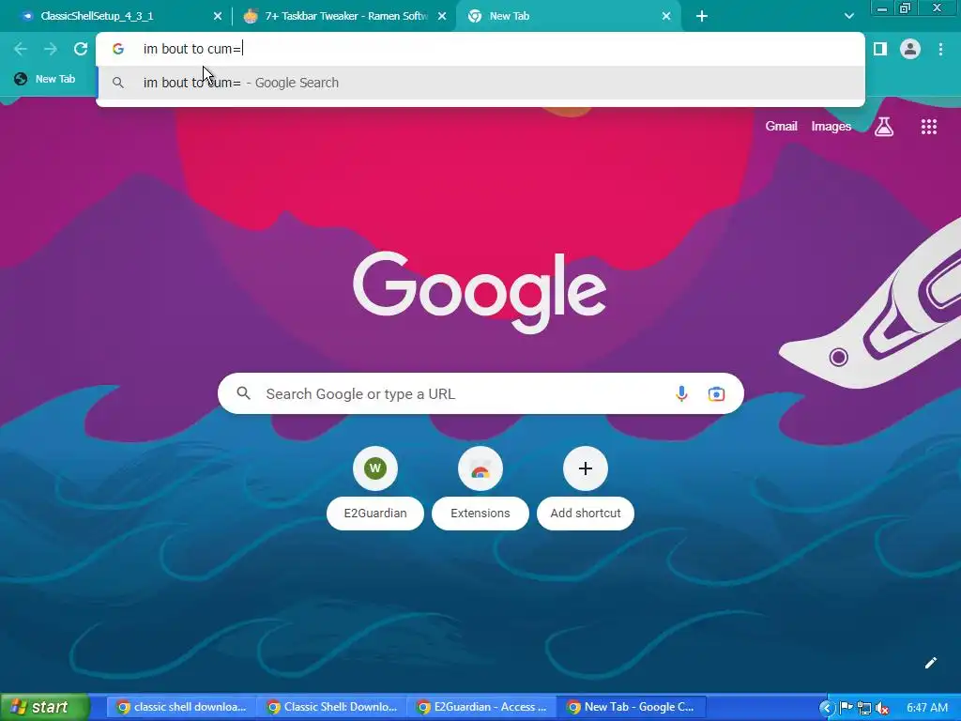Open the Extensions shortcut icon
961x721 pixels.
pos(480,469)
